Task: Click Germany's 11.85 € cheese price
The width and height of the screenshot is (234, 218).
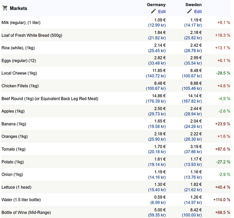Action: (x=159, y=71)
